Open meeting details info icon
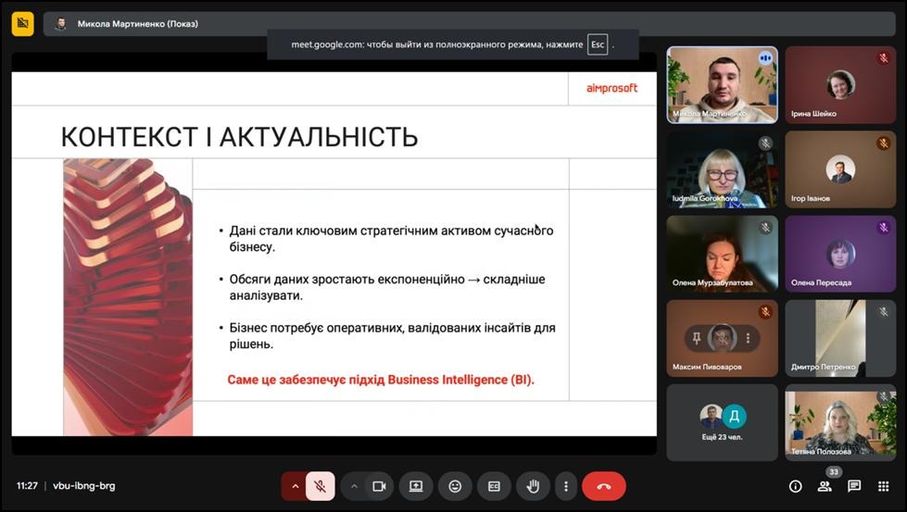The width and height of the screenshot is (907, 512). [x=795, y=486]
